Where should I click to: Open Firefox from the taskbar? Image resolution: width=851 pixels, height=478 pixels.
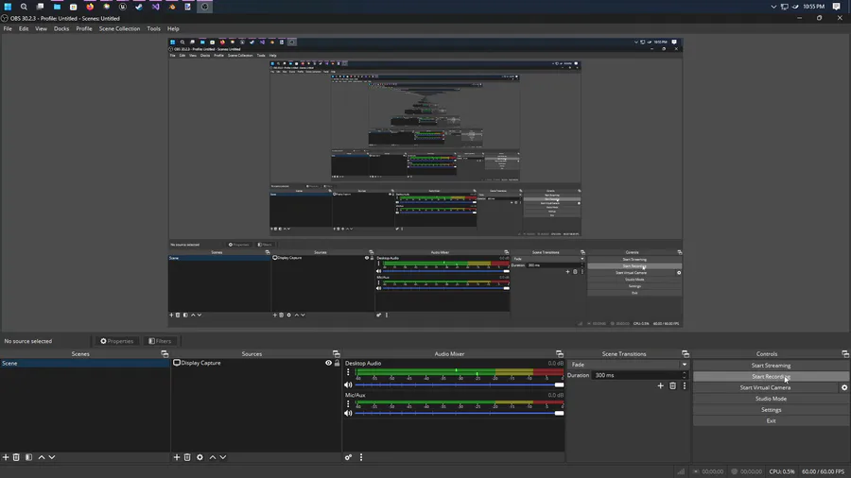90,7
